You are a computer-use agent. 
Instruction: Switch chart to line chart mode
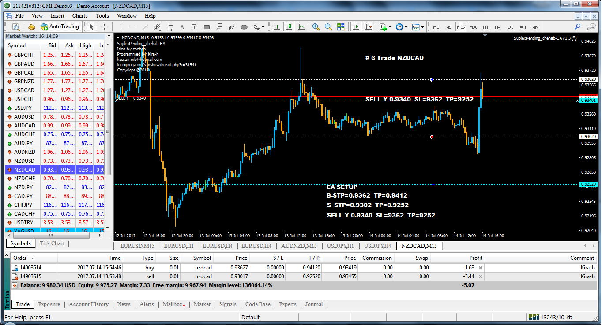click(x=301, y=27)
